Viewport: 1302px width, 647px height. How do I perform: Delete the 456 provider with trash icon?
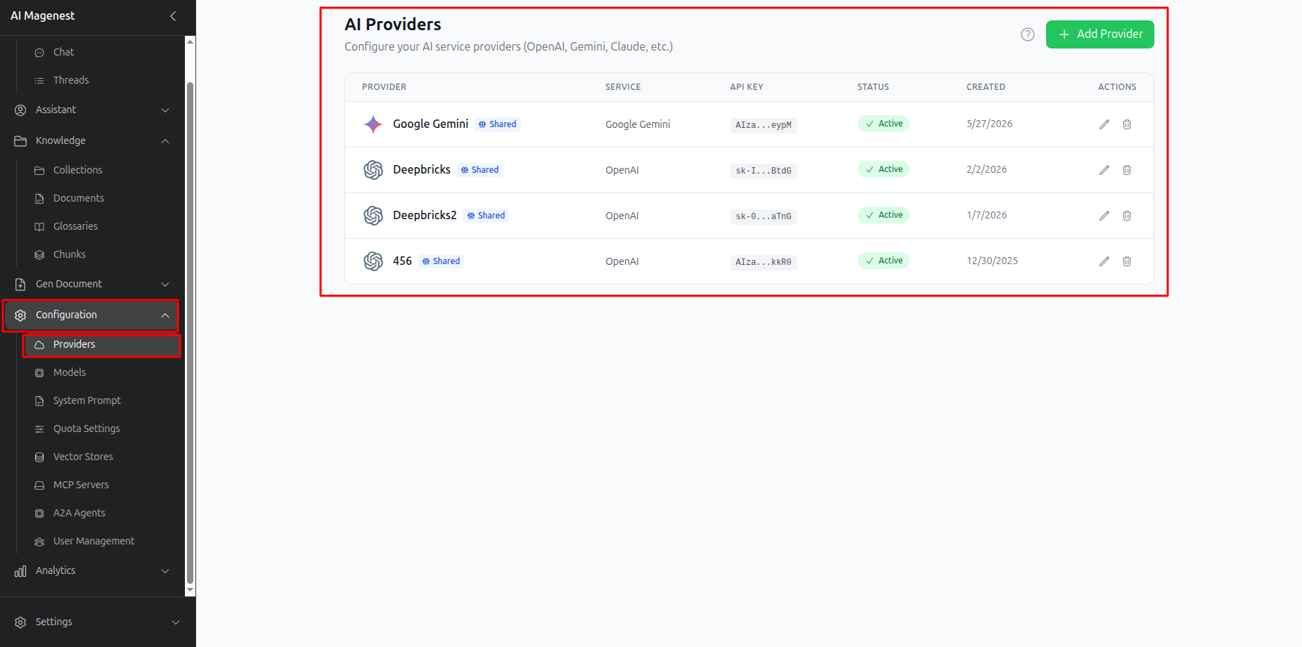(1127, 261)
